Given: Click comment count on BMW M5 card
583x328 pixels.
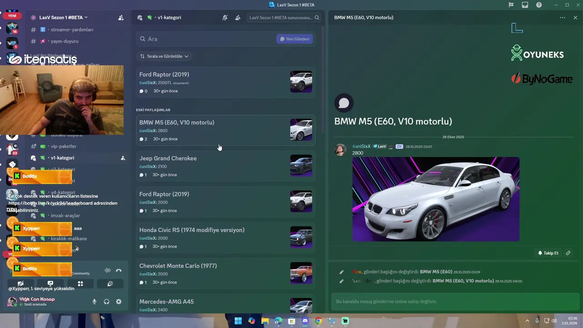Looking at the screenshot, I should point(143,139).
